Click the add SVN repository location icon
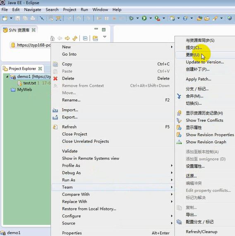235x236 pixels. coord(96,39)
